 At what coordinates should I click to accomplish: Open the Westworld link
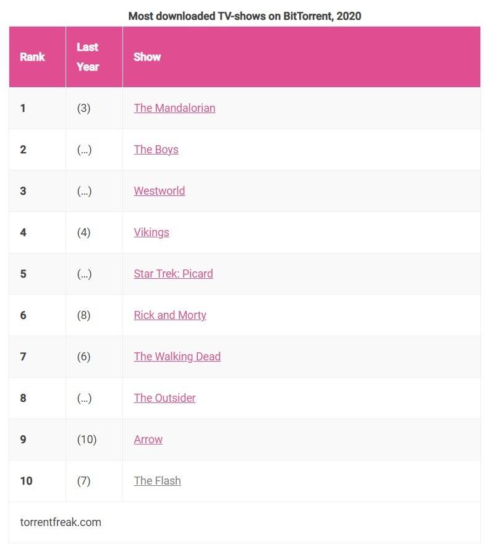click(159, 191)
